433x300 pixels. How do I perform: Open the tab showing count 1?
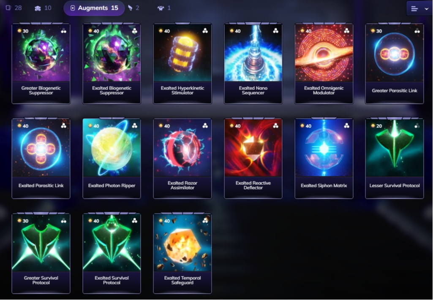[164, 8]
